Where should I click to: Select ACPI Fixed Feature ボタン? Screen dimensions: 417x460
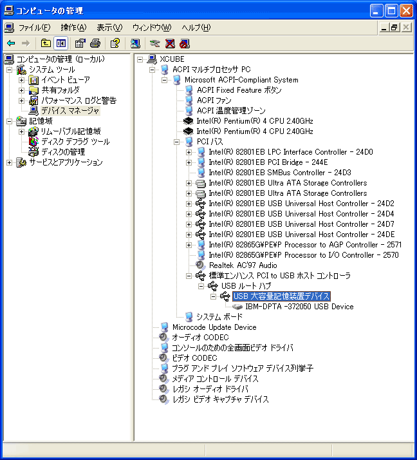pos(239,90)
